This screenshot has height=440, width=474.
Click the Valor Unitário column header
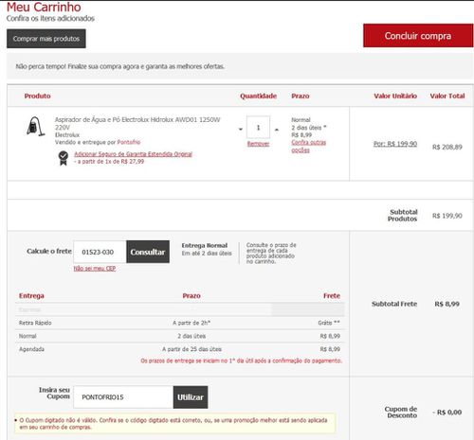pyautogui.click(x=395, y=96)
